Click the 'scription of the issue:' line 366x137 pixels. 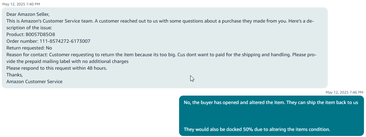[29, 28]
